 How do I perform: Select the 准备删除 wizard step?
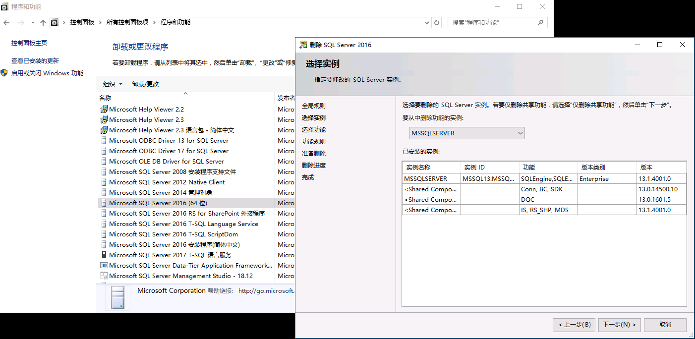(x=314, y=154)
